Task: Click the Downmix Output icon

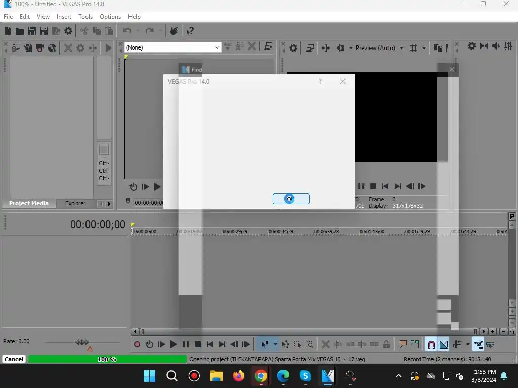Action: coord(484,46)
